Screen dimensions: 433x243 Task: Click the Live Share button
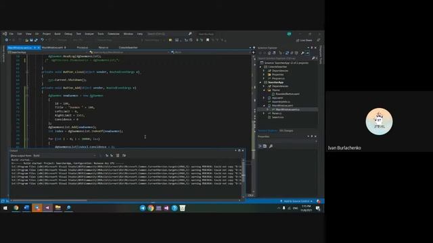(x=304, y=40)
